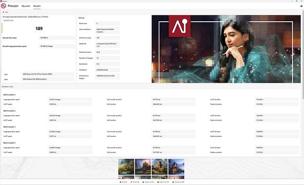Click the UL Procyon logo icon
Image resolution: width=304 pixels, height=185 pixels.
(x=4, y=6)
